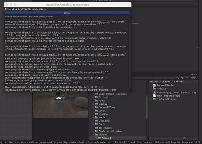The width and height of the screenshot is (202, 144).
Task: Click the Project tree scrollbar down arrow
Action: tap(148, 138)
